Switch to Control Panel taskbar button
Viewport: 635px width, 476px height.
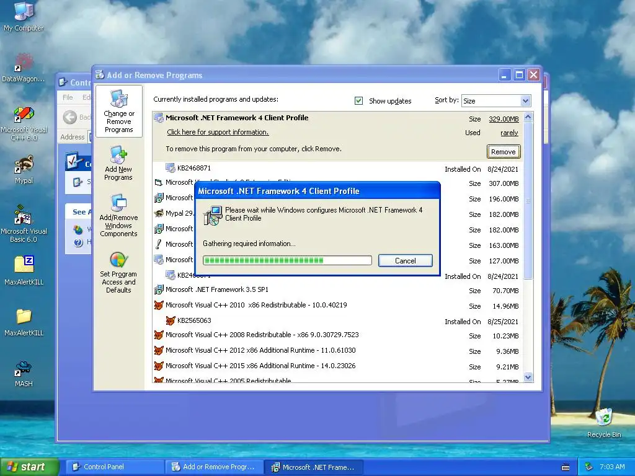click(115, 467)
